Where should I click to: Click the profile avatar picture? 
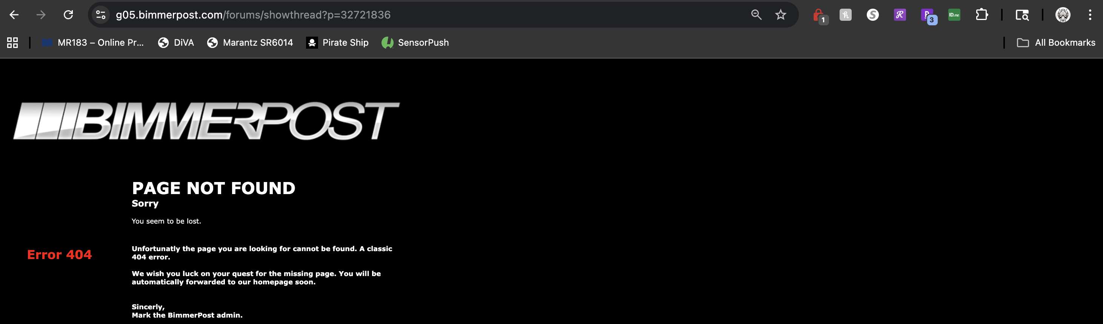pyautogui.click(x=1063, y=15)
